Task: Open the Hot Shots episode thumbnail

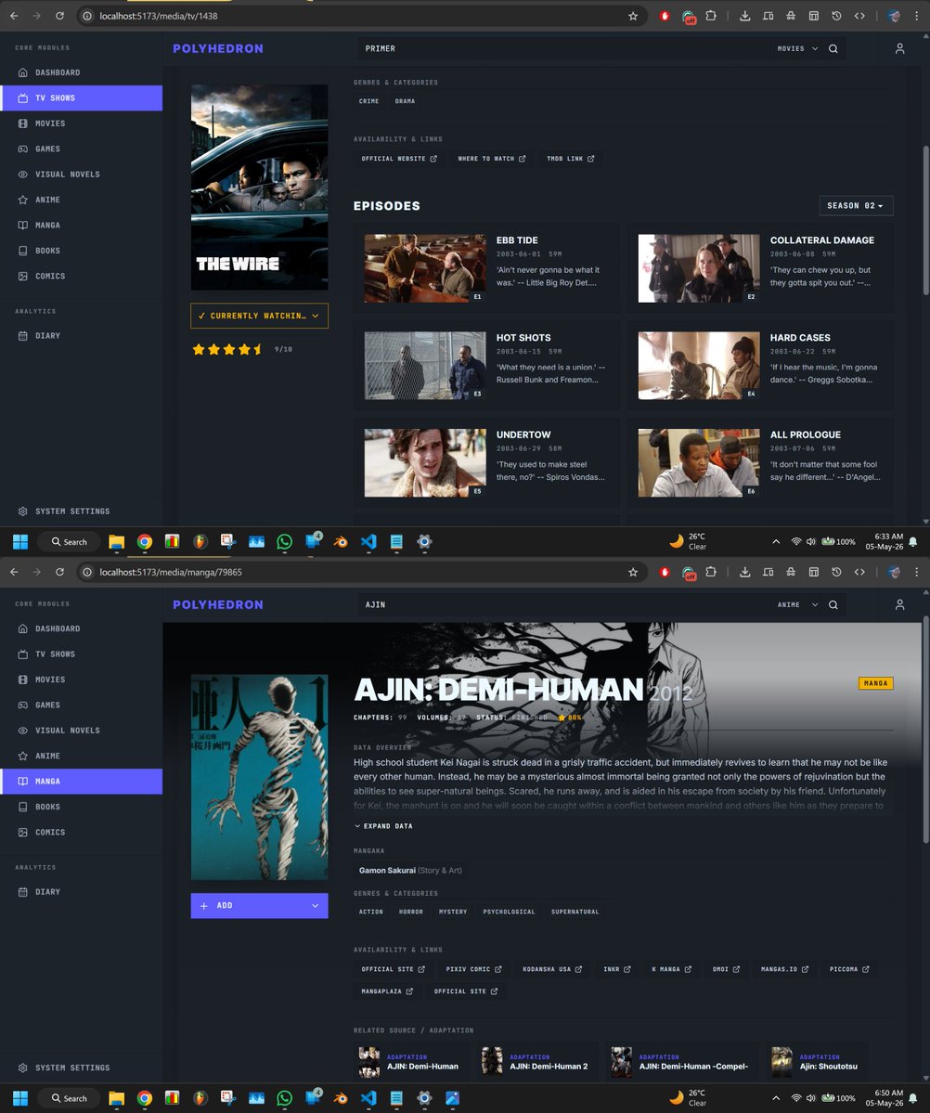Action: click(424, 366)
